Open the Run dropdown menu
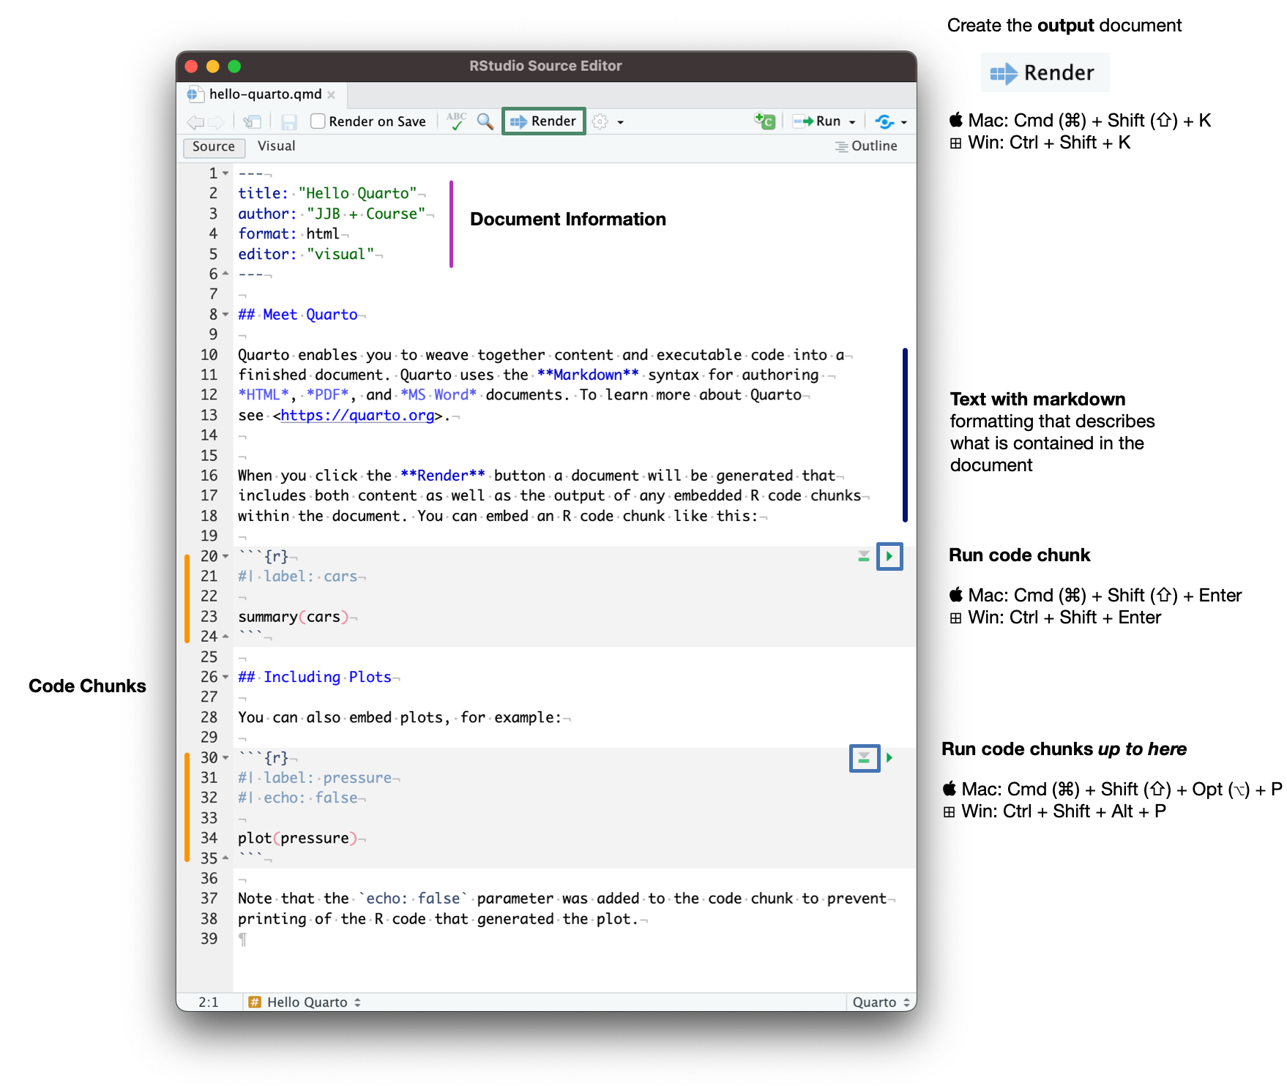 click(851, 121)
